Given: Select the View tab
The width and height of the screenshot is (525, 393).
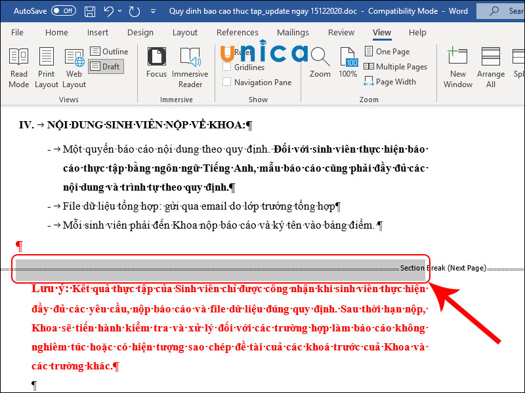Looking at the screenshot, I should (382, 32).
